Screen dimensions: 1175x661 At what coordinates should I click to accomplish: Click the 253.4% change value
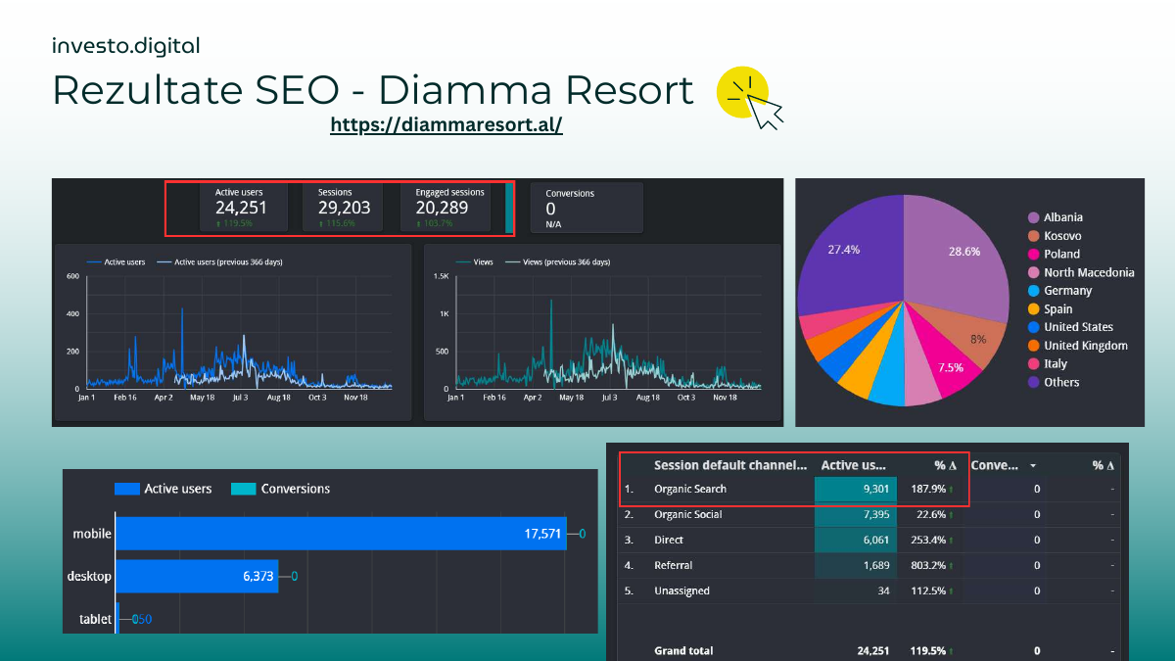pyautogui.click(x=927, y=540)
